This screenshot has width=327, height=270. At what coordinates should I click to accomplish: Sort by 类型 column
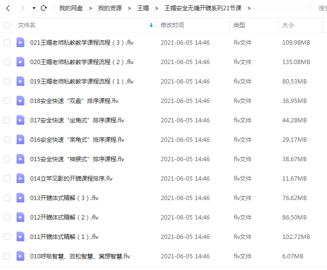(x=239, y=25)
